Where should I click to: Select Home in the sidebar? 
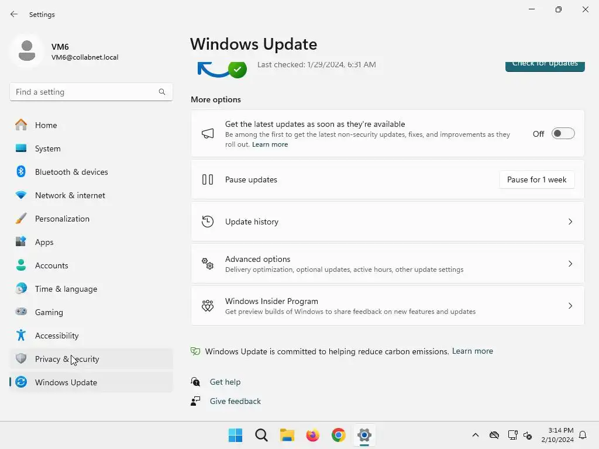(x=91, y=125)
